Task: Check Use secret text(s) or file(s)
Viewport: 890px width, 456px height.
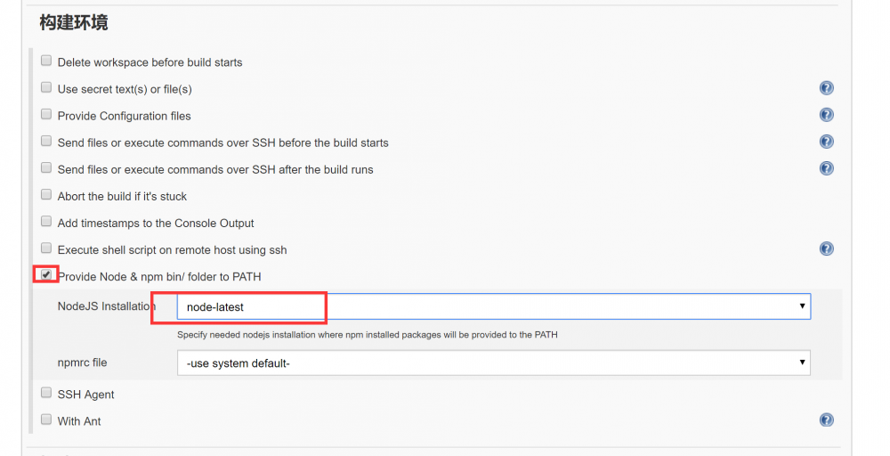Action: (46, 88)
